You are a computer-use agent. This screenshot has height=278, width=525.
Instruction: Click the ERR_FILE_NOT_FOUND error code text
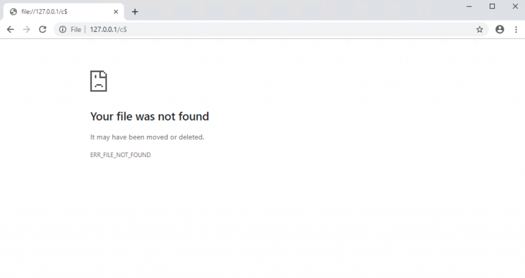click(120, 154)
